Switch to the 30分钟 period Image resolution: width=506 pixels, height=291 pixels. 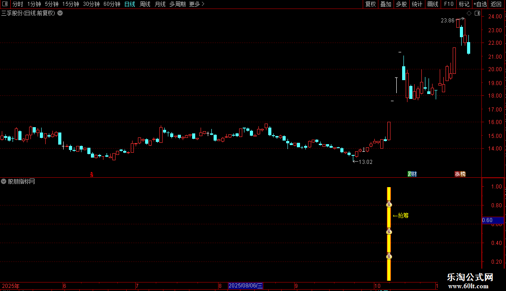point(91,4)
